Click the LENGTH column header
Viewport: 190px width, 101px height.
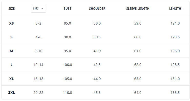(x=175, y=9)
